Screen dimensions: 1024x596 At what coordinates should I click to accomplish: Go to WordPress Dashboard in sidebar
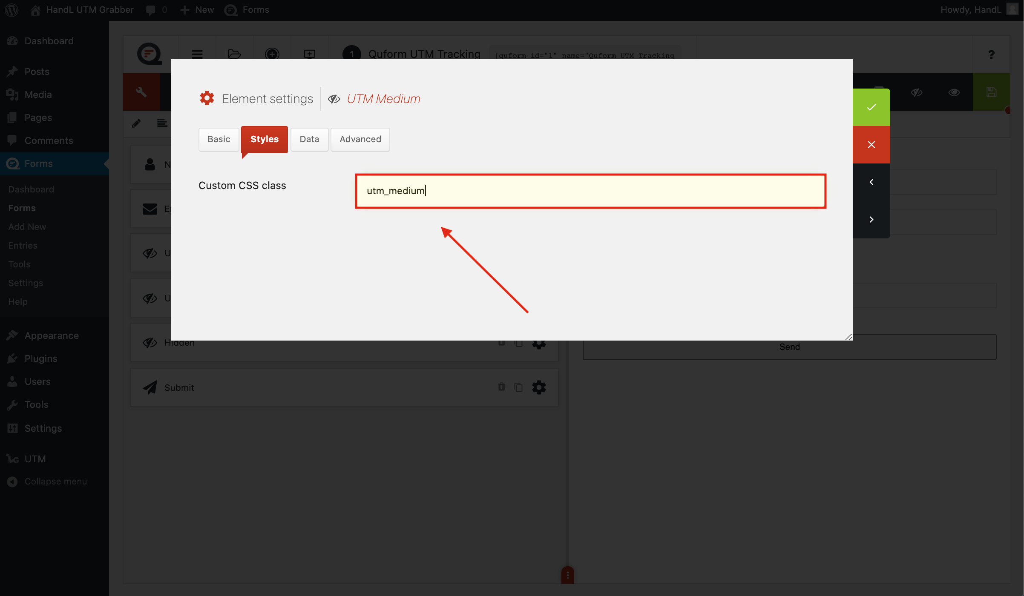click(x=55, y=41)
